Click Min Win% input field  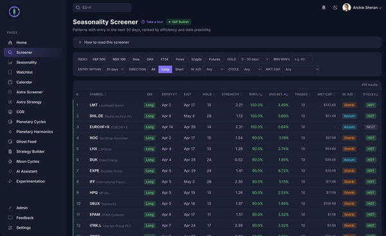pyautogui.click(x=302, y=59)
